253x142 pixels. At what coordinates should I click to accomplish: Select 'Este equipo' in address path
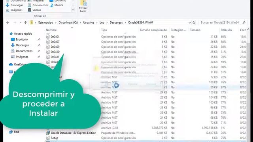(x=46, y=22)
